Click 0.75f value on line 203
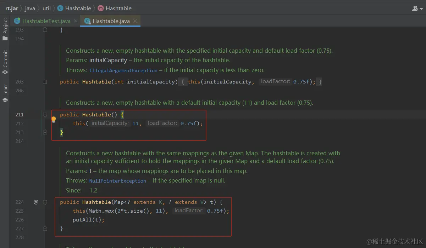Viewport: 426px width, 248px height. tap(301, 82)
